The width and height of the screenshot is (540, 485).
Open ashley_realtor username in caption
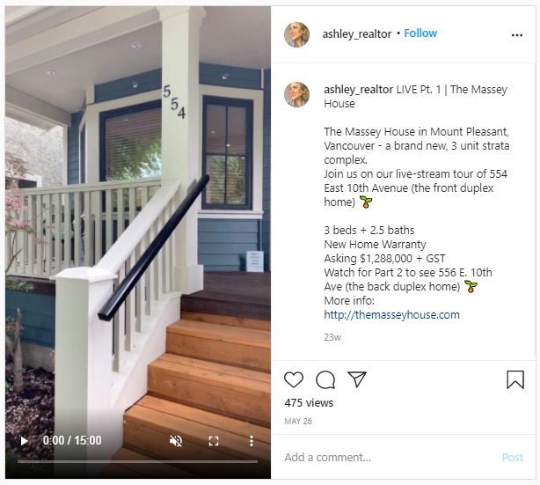click(x=358, y=90)
